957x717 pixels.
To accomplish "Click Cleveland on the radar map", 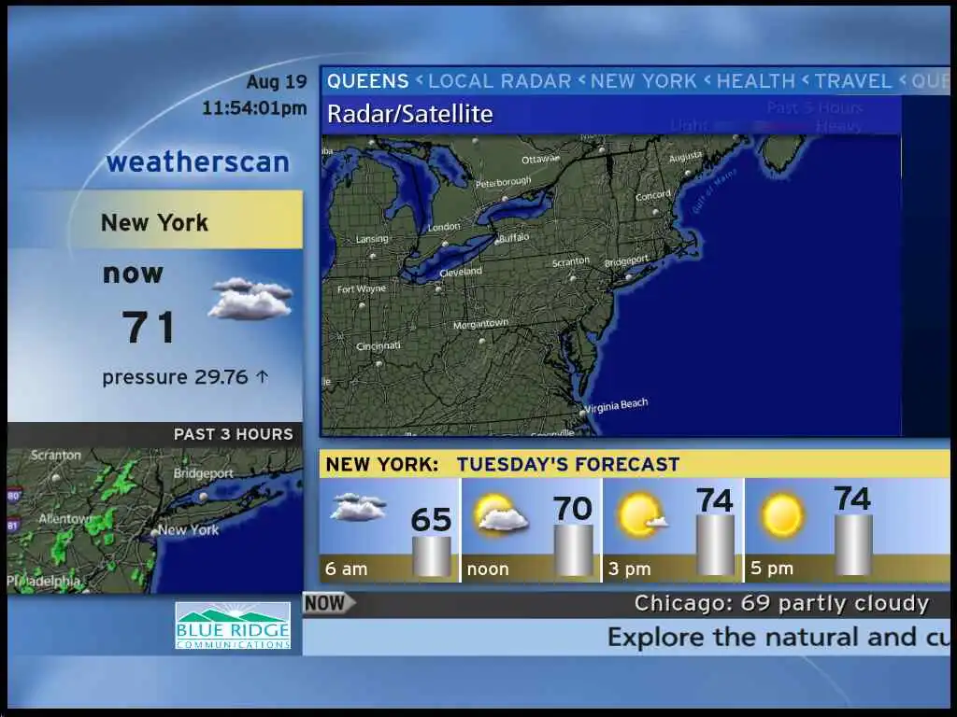I will tap(461, 272).
